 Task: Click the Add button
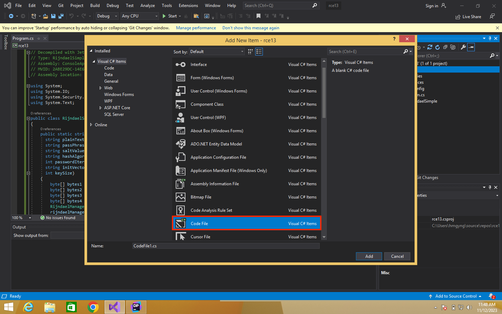(369, 256)
